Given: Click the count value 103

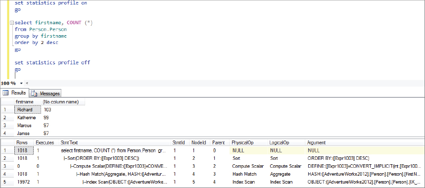Looking at the screenshot, I should (47, 110).
